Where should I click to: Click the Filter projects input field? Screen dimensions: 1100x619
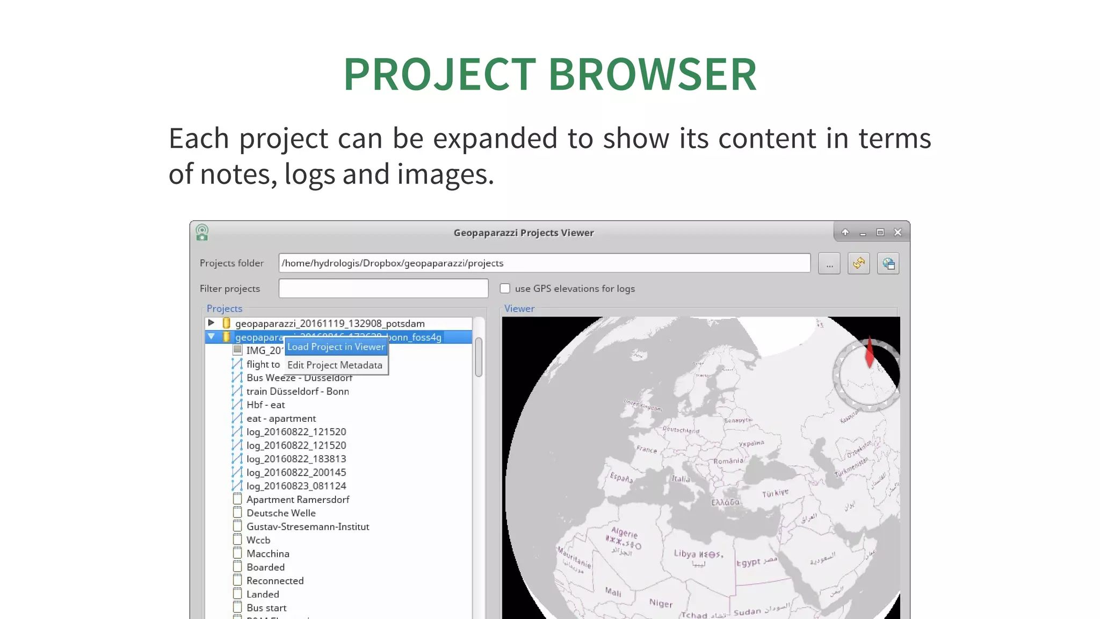pos(383,289)
